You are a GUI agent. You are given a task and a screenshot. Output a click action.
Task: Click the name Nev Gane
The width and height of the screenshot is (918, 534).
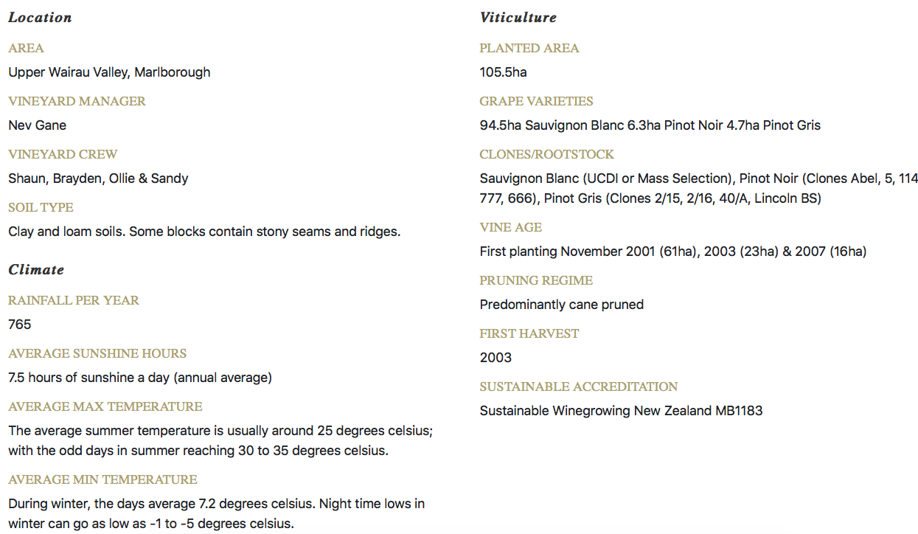pos(38,125)
